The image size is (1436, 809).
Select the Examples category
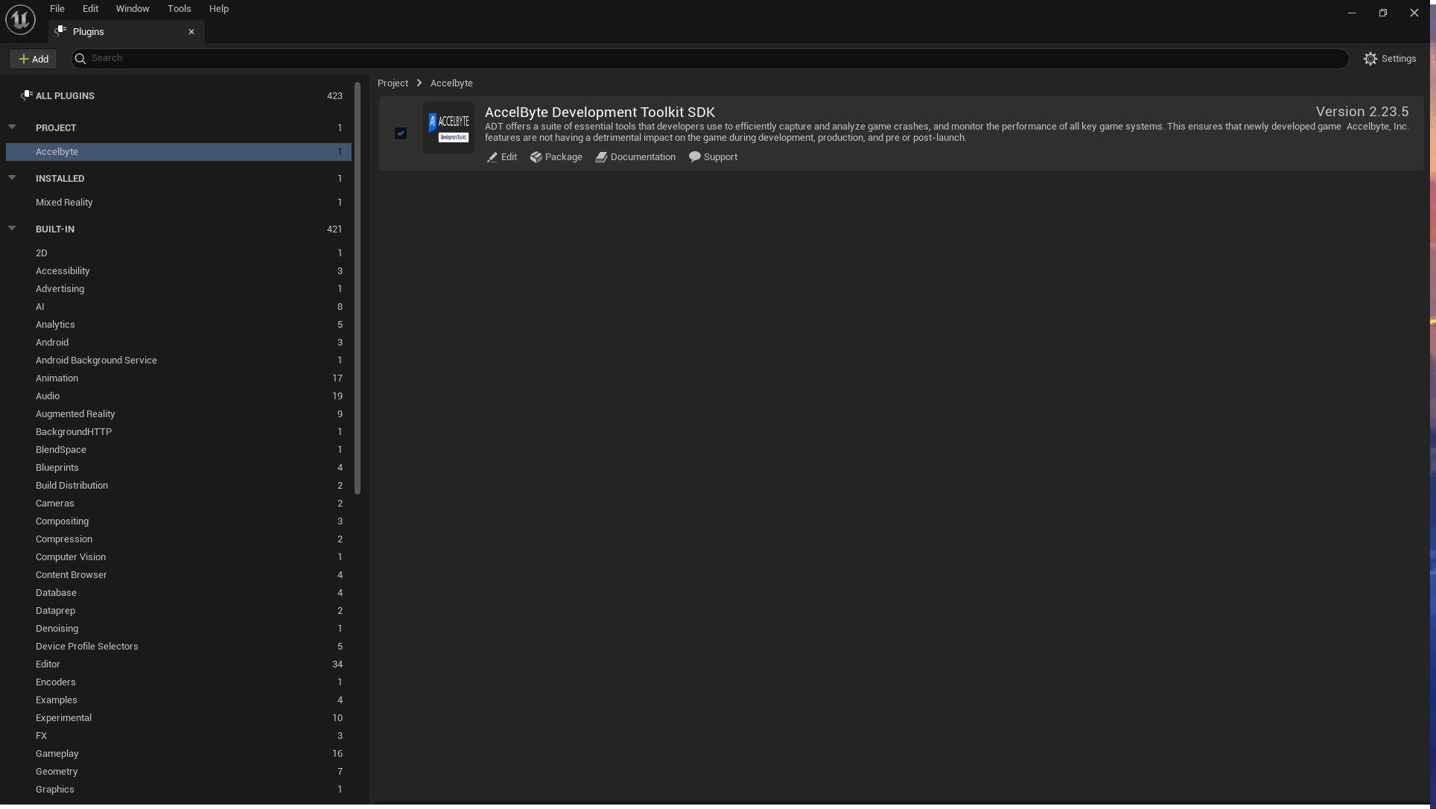(179, 699)
